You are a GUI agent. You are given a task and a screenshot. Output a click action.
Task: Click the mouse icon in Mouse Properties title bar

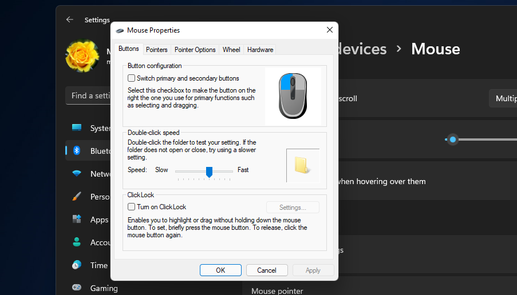tap(120, 31)
